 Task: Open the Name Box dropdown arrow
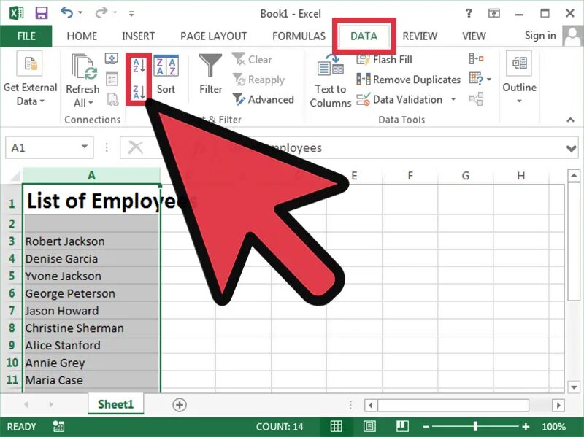pos(85,147)
